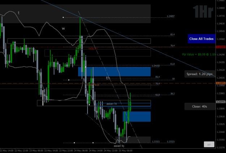This screenshot has height=153, width=226.
Task: Click the 1.24035 price axis value
Action: [x=221, y=78]
